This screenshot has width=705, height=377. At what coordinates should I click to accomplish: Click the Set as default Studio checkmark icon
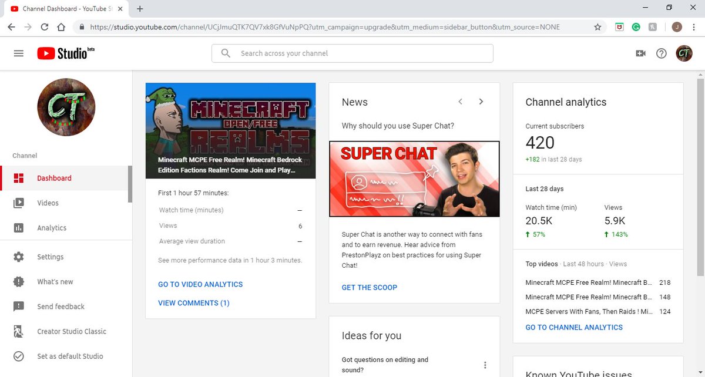tap(19, 356)
